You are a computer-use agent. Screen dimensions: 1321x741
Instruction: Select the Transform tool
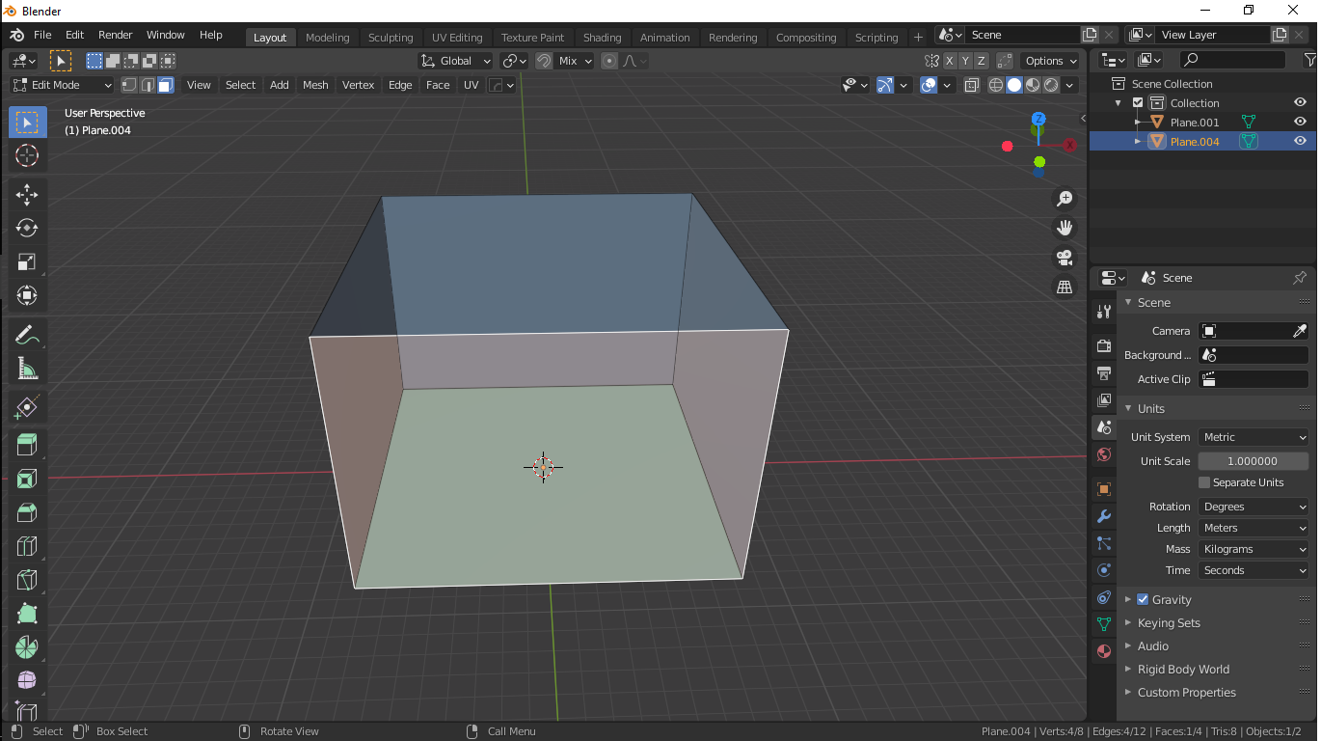27,295
